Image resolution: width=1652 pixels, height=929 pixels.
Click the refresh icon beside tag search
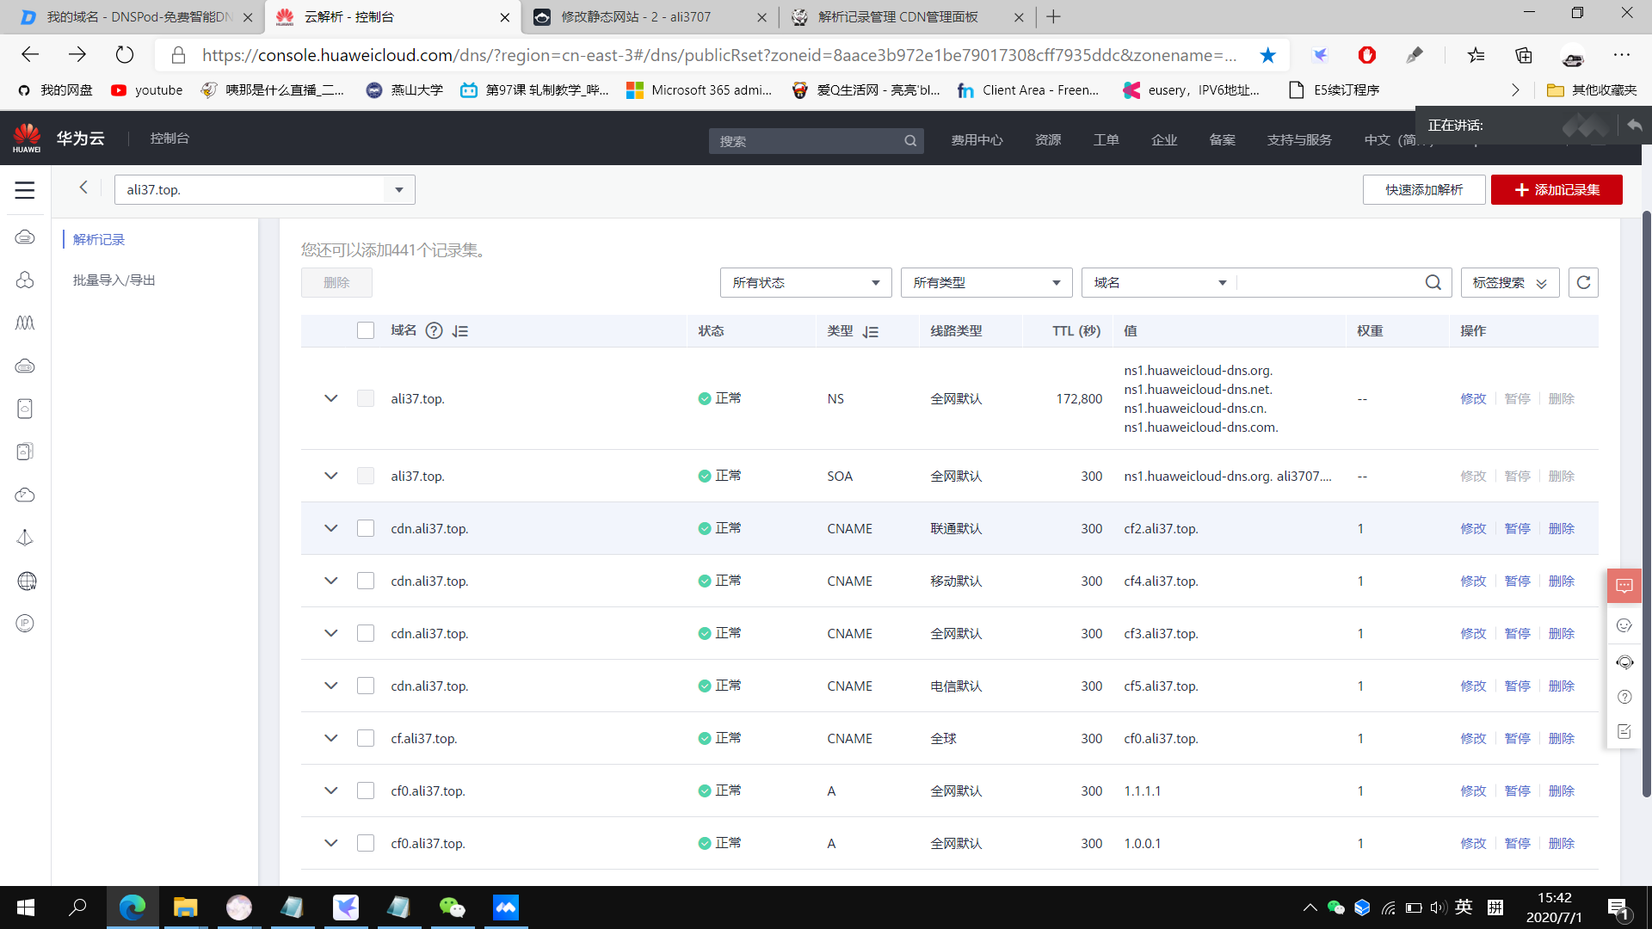tap(1583, 282)
